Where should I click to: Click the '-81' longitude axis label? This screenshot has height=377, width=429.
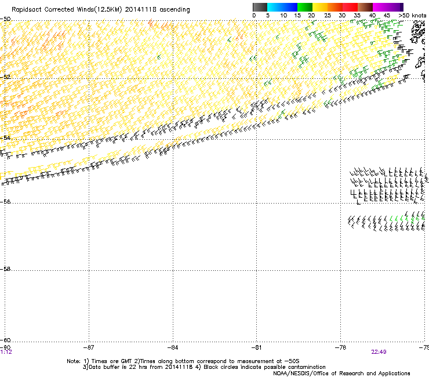[x=256, y=347]
